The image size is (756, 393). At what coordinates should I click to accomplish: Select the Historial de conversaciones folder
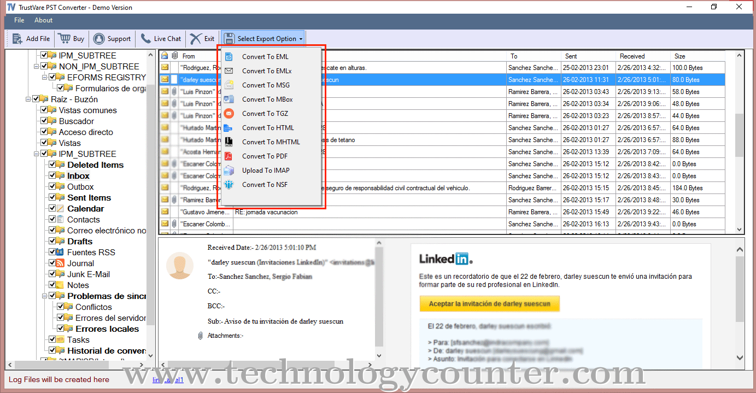pos(106,350)
